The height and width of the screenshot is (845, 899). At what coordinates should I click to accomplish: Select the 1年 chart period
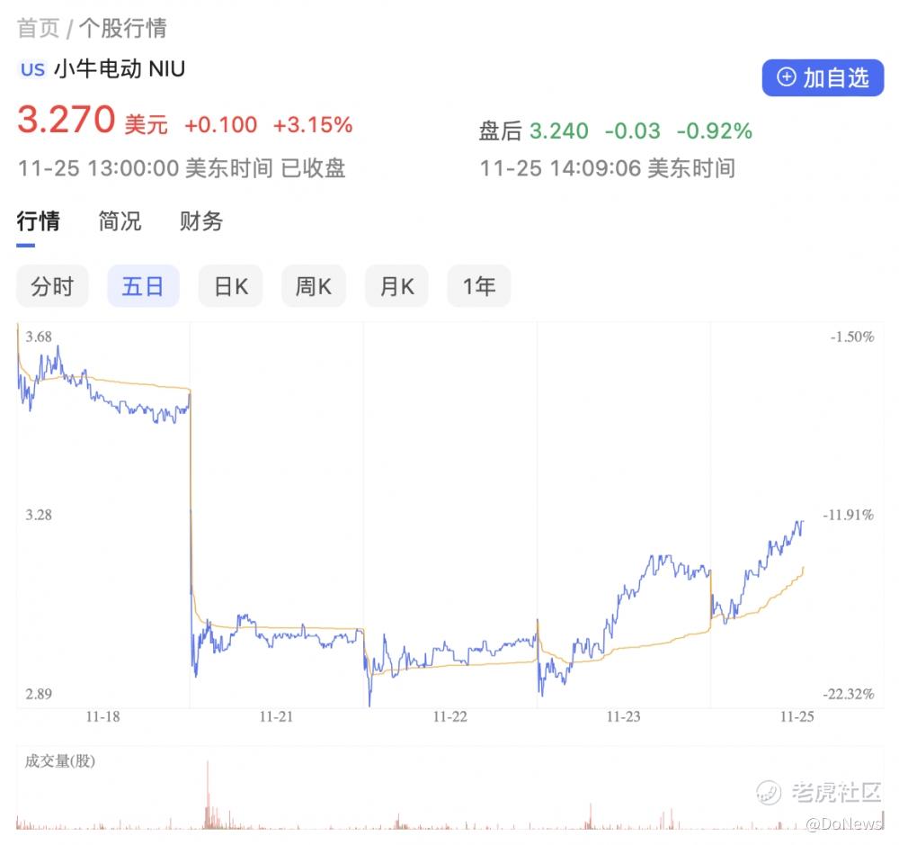point(479,287)
